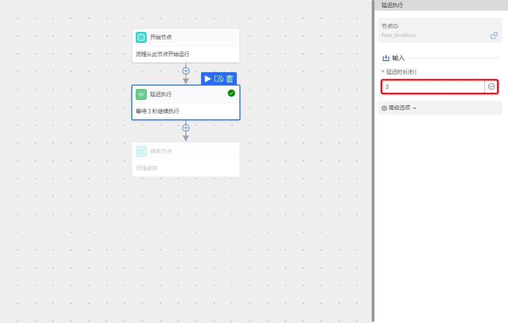Image resolution: width=508 pixels, height=323 pixels.
Task: Select the 结束节点 node title
Action: (161, 151)
